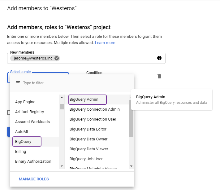Choose BigQuery Admin role
The width and height of the screenshot is (220, 190).
pos(97,99)
